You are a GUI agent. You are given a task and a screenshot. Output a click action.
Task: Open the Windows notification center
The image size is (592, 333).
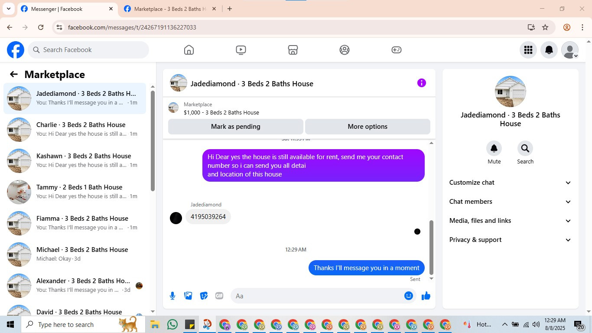(x=579, y=324)
